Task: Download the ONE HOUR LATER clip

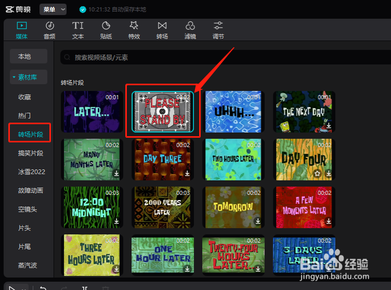Action: pos(187,269)
